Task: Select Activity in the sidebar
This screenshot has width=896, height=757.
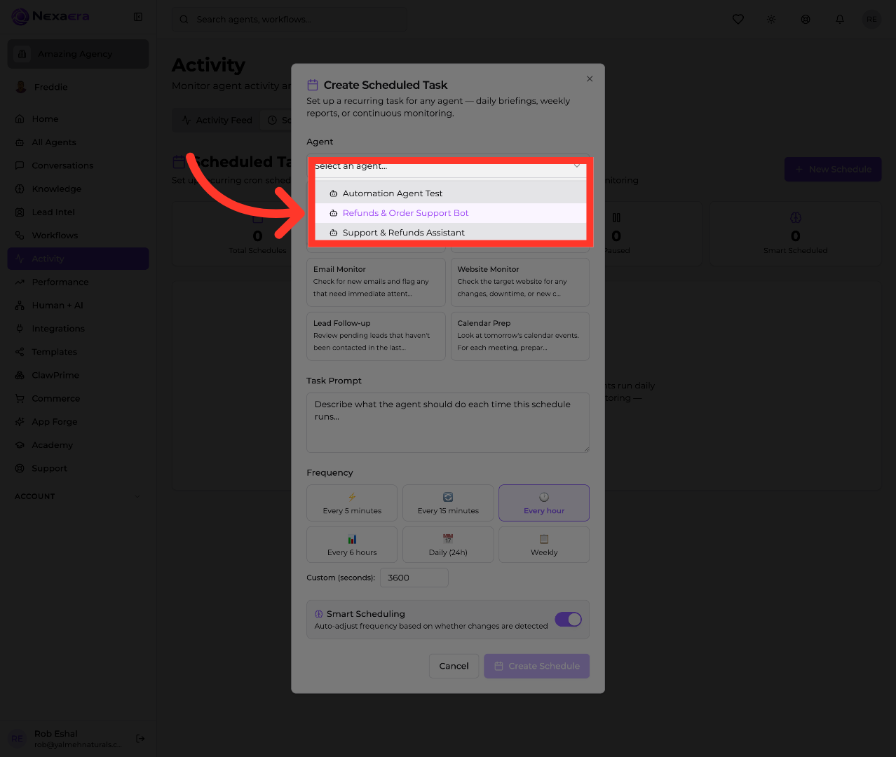Action: [x=78, y=259]
